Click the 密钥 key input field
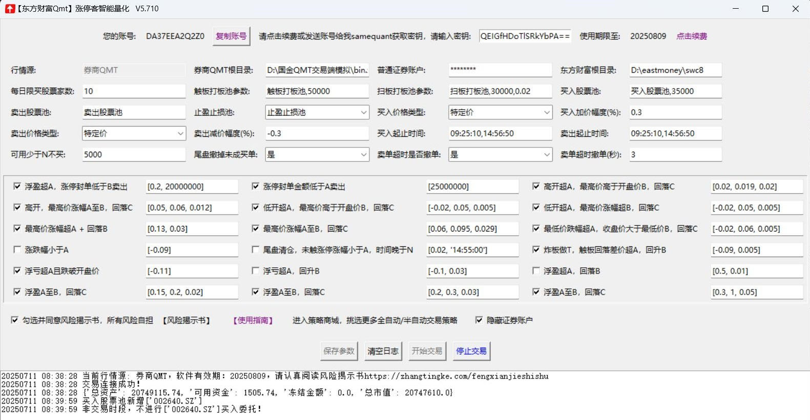Image resolution: width=810 pixels, height=420 pixels. (x=525, y=36)
